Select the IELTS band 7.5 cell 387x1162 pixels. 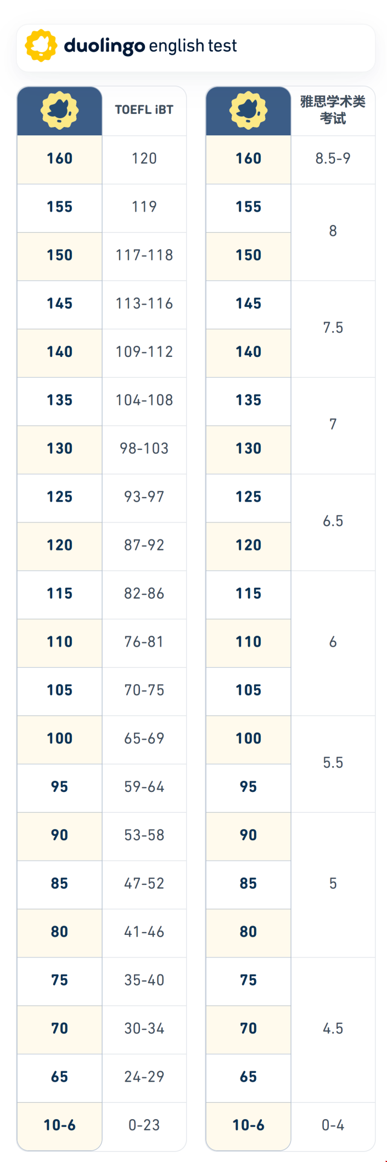click(333, 328)
